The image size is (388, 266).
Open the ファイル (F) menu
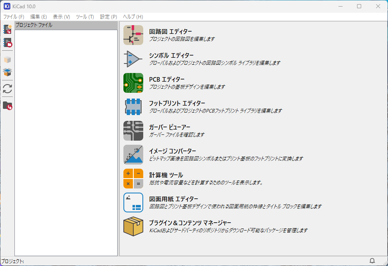tap(14, 17)
